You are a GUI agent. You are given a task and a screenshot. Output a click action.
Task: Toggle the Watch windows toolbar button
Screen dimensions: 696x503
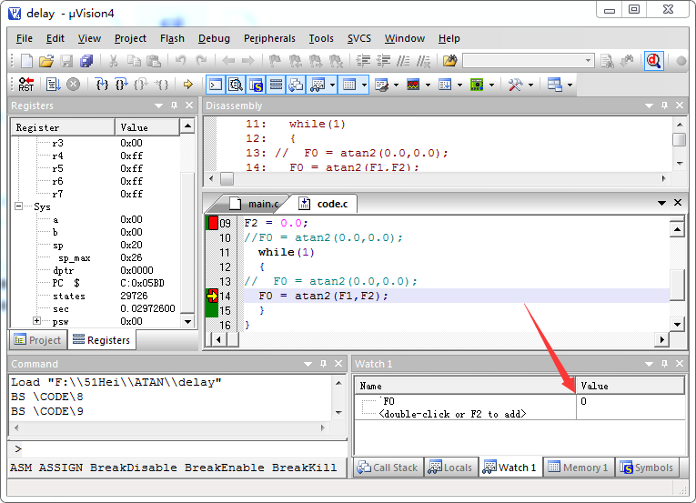[317, 85]
